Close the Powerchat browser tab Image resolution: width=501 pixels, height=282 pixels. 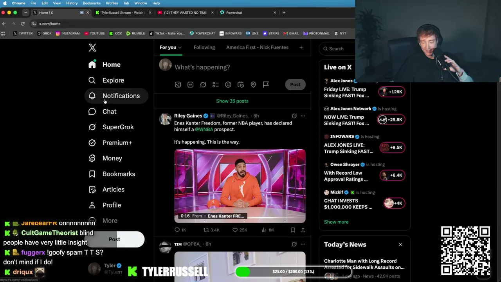click(x=275, y=13)
